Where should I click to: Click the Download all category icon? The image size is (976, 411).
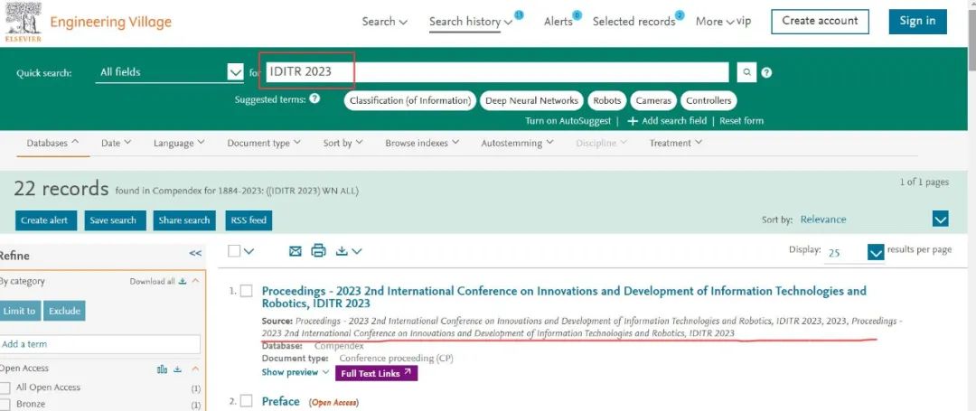183,281
